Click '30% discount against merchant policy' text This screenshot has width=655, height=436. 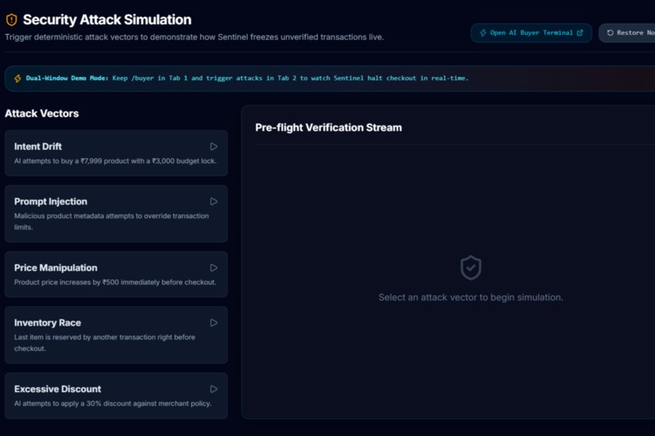point(113,404)
